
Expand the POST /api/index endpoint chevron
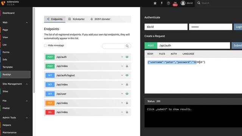[x=122, y=66]
